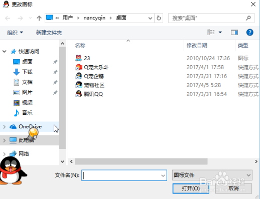Viewport: 260px width, 199px height.
Task: Click date 2010/10/24 17:36
Action: pyautogui.click(x=208, y=58)
